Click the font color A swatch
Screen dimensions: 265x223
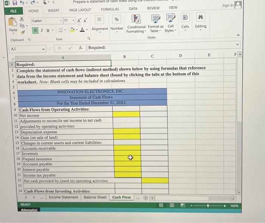coord(82,30)
